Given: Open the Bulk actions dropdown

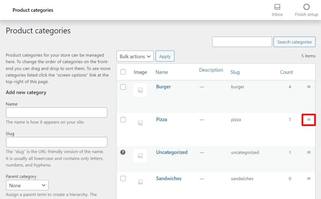Looking at the screenshot, I should [x=135, y=56].
